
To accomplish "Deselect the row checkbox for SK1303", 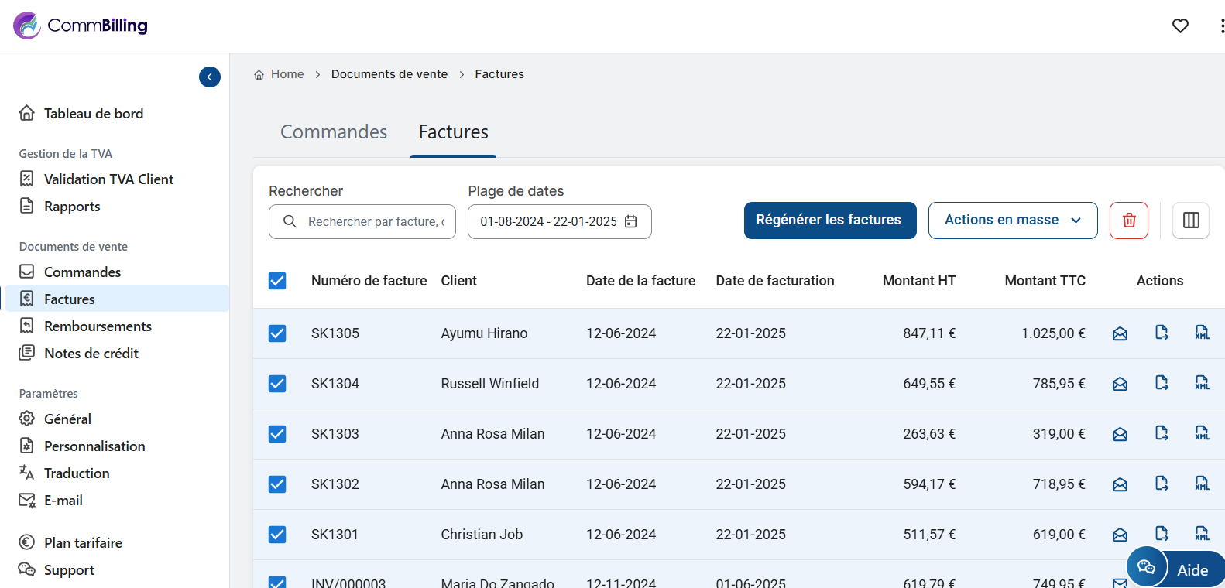I will coord(277,434).
